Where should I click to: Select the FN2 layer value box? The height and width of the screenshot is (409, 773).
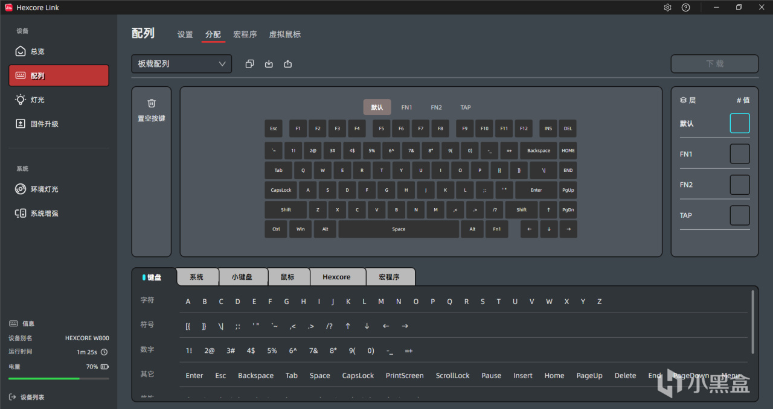[x=740, y=185]
